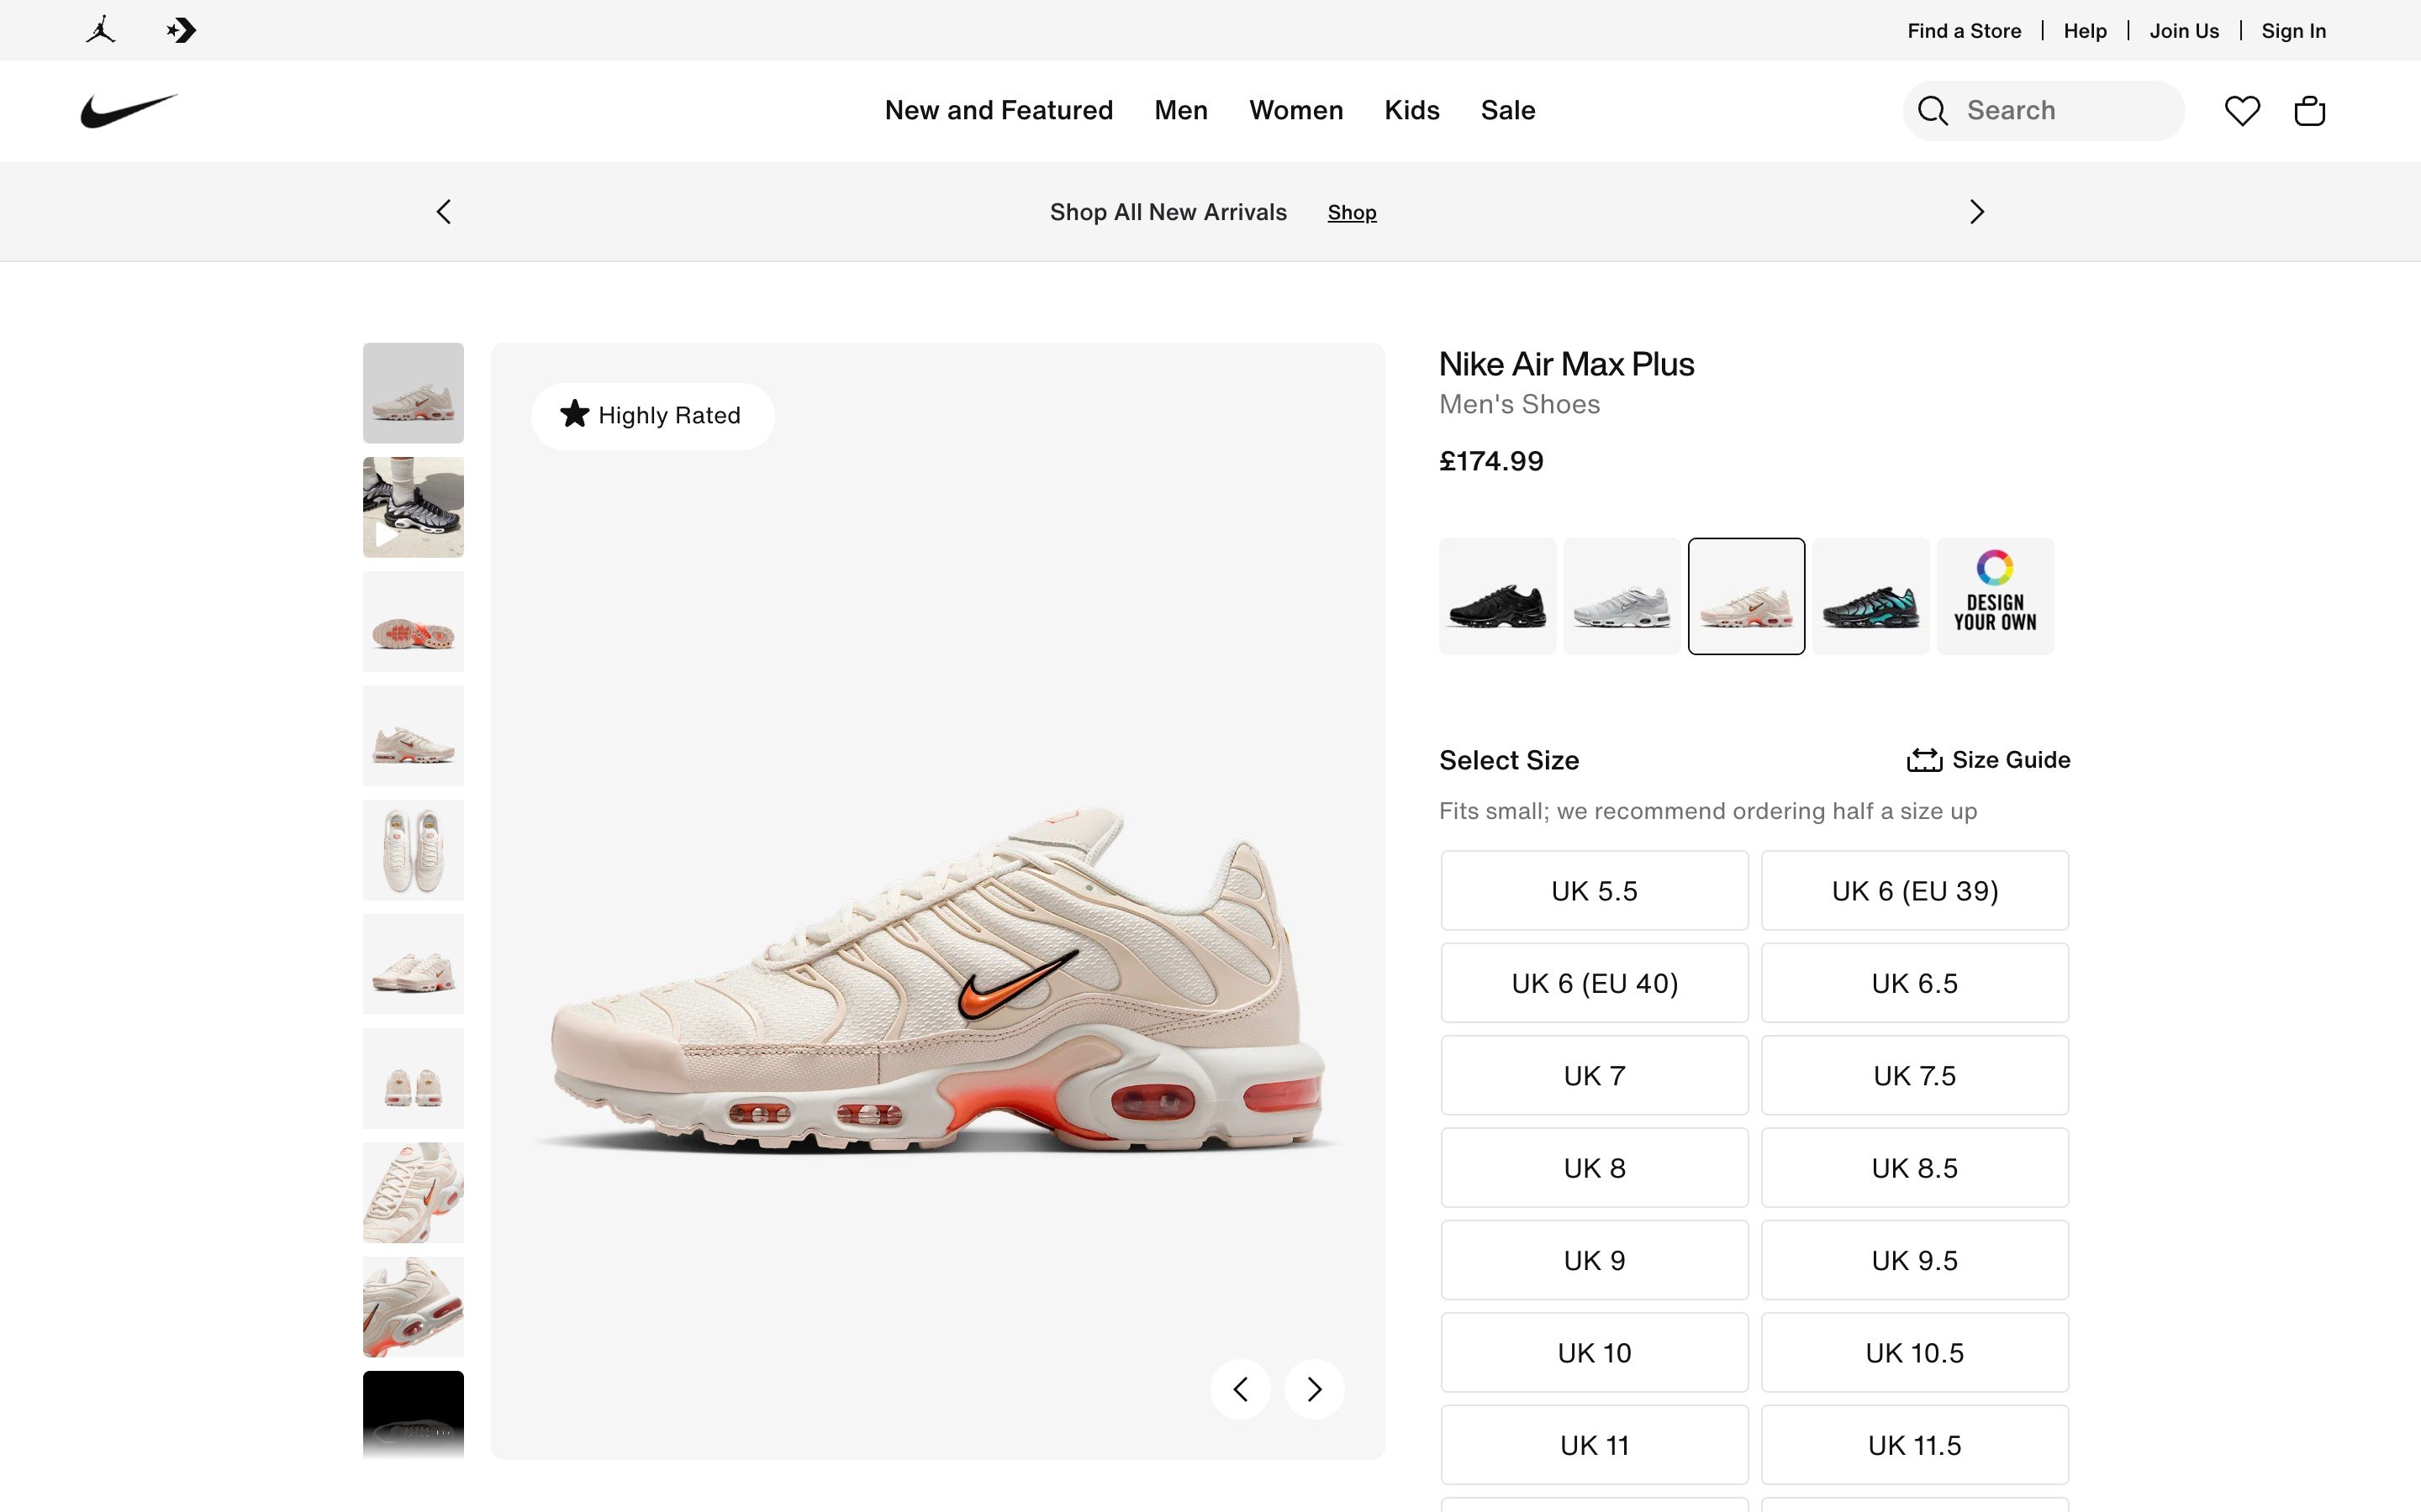Open the Men navigation menu

pos(1180,110)
